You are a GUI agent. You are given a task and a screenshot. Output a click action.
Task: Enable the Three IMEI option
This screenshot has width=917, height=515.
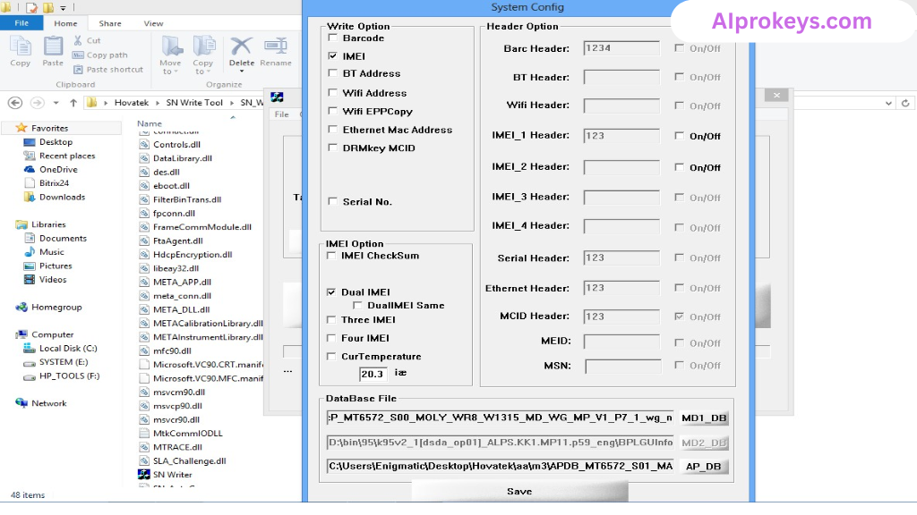click(x=331, y=320)
